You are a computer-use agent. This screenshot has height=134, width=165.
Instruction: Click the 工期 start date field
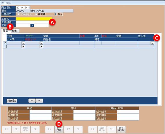click(23, 26)
